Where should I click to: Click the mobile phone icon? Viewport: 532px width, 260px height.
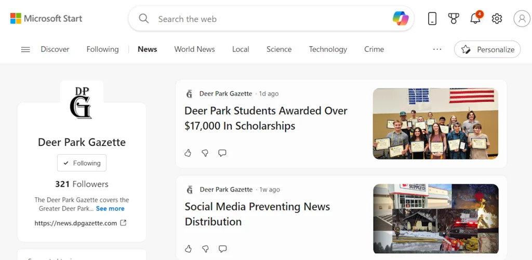point(432,19)
